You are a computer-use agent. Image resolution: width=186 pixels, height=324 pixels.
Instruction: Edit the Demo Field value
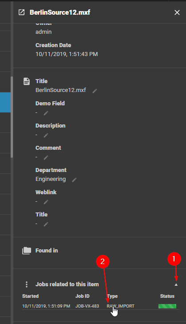(46, 113)
